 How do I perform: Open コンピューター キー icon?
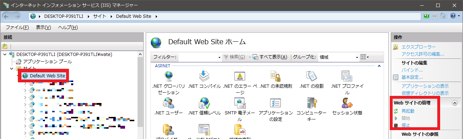[x=312, y=103]
